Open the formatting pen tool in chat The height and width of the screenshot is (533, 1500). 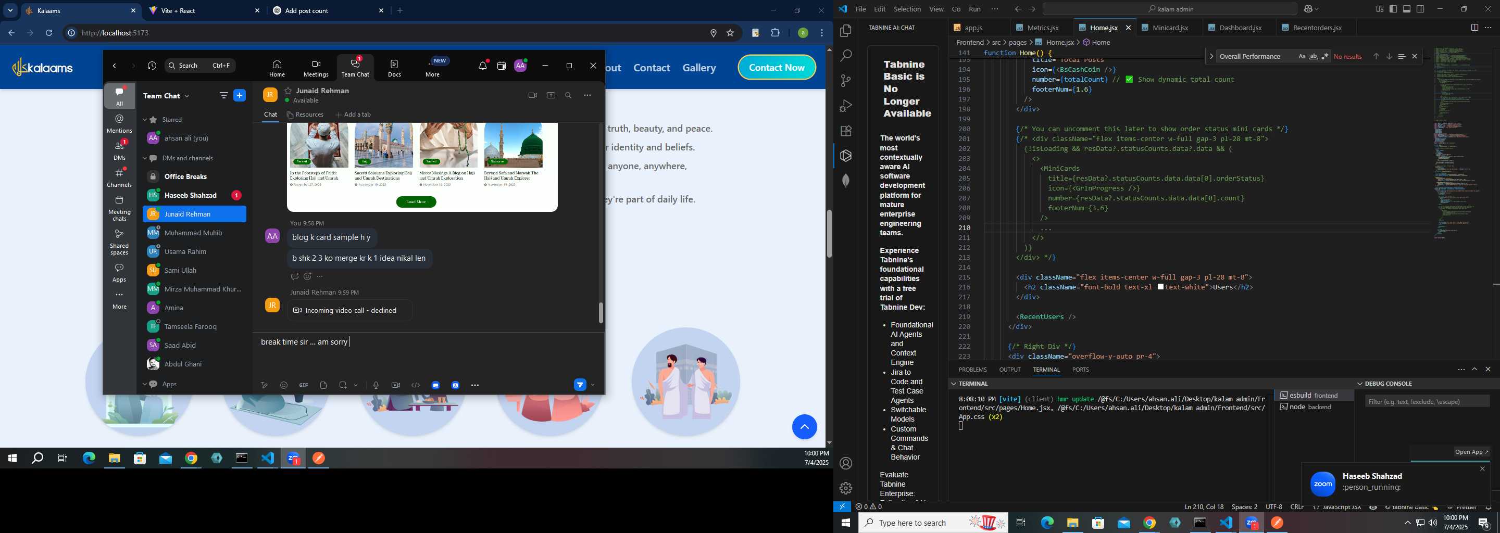tap(265, 385)
